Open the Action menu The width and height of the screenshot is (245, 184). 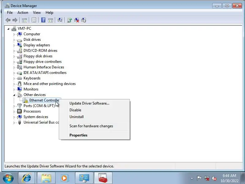23,13
